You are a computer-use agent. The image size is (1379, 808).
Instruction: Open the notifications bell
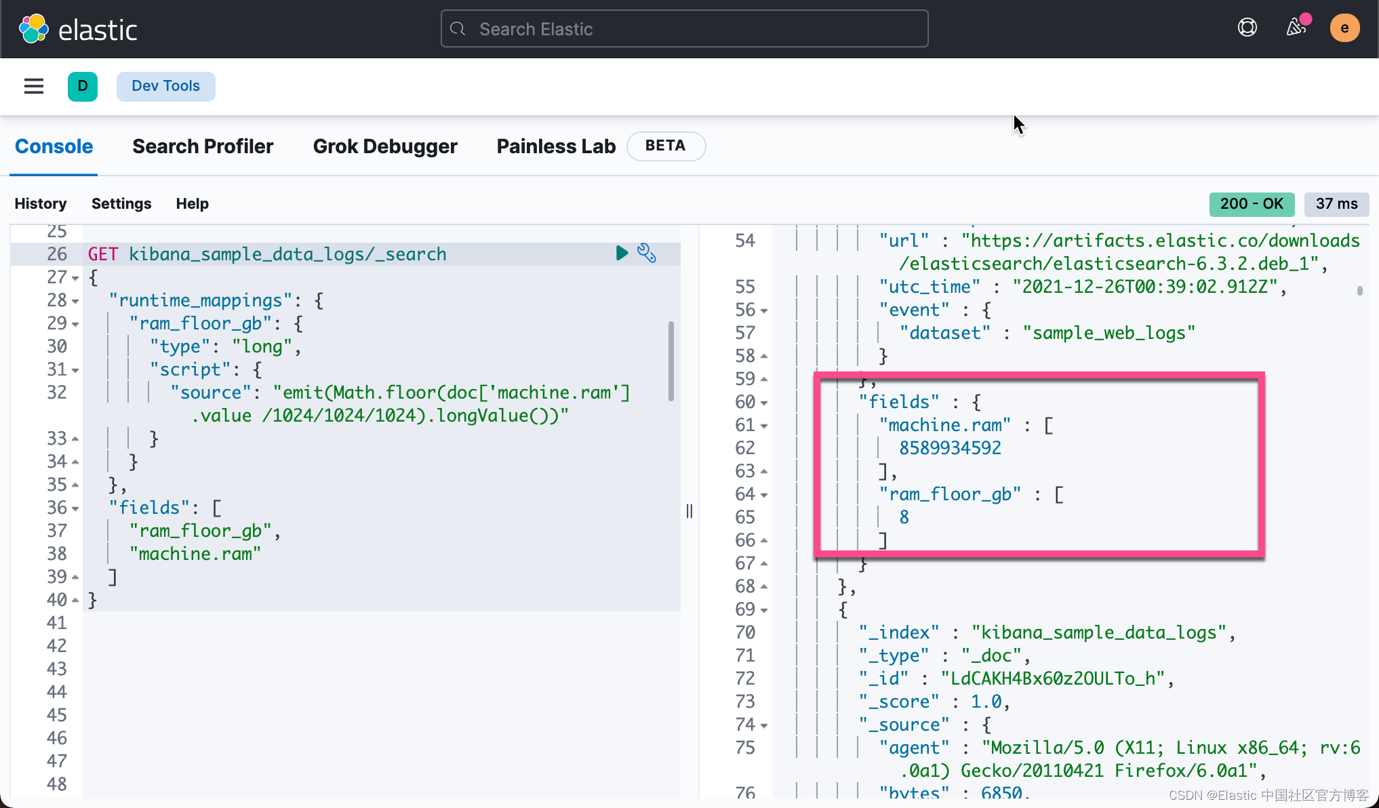click(x=1296, y=27)
